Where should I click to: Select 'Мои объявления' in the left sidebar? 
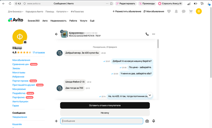pos(21,60)
